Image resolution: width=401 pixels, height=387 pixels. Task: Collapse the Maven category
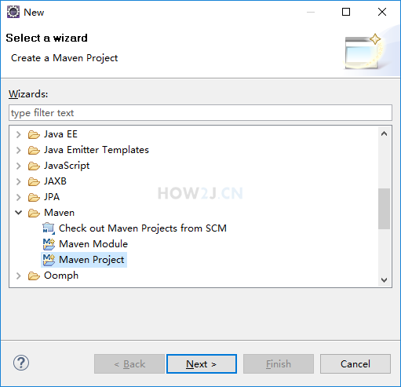[x=19, y=213]
